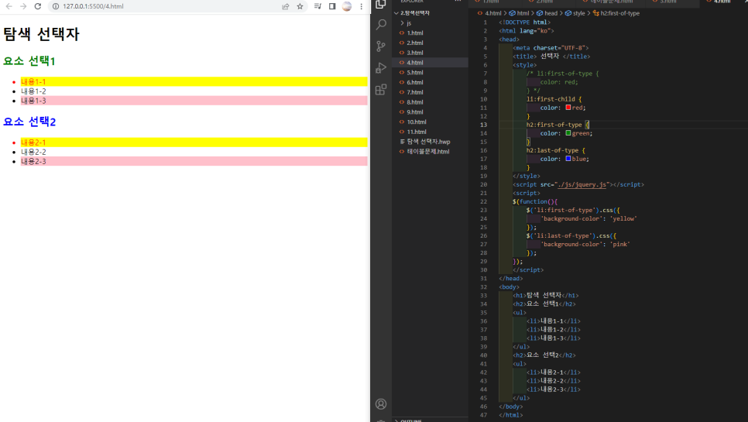Select 4.html in the explorer

point(430,63)
